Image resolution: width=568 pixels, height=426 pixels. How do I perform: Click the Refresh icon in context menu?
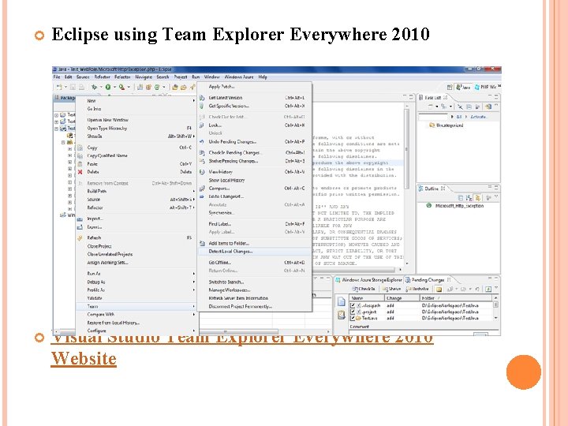click(x=80, y=238)
